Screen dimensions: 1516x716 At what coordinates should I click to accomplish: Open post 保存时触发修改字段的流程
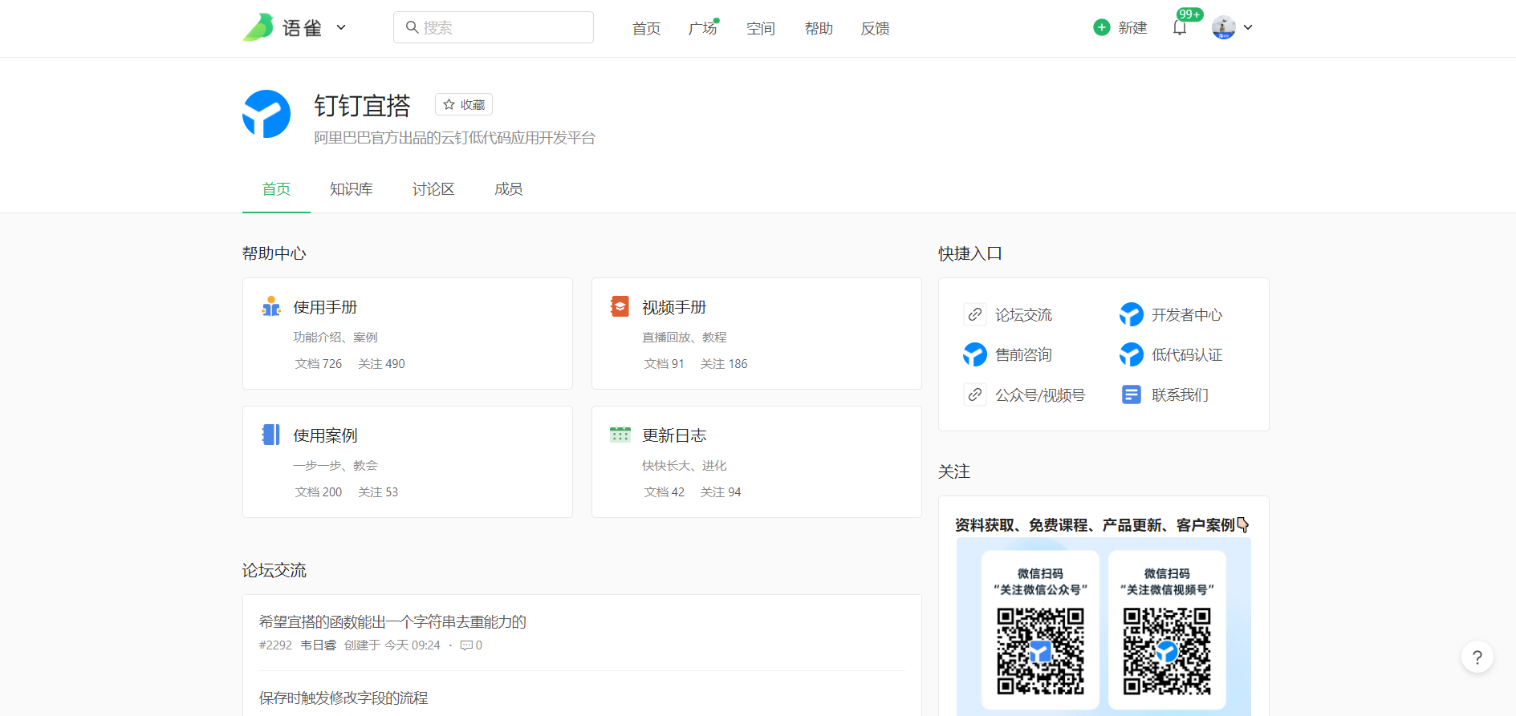(343, 698)
